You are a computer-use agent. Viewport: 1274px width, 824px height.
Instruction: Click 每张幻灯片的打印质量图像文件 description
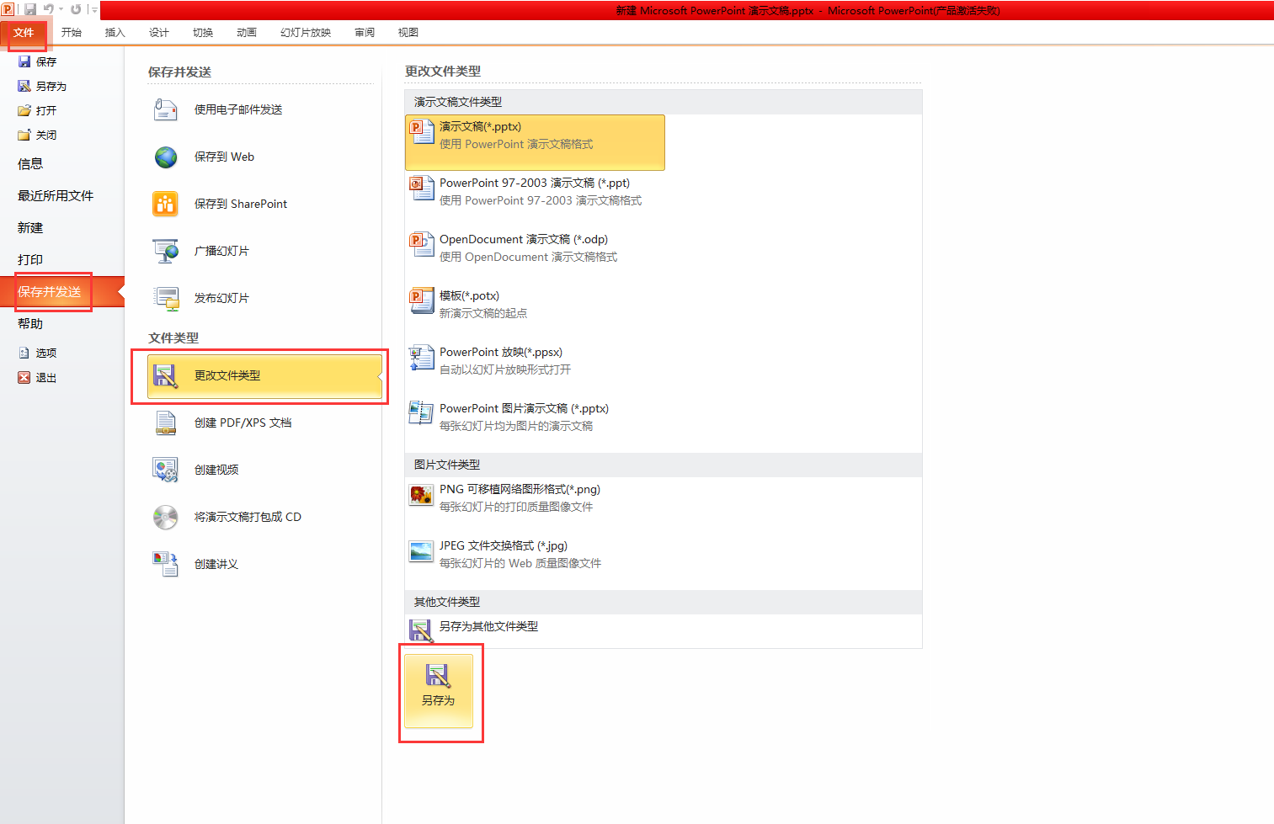(x=516, y=507)
